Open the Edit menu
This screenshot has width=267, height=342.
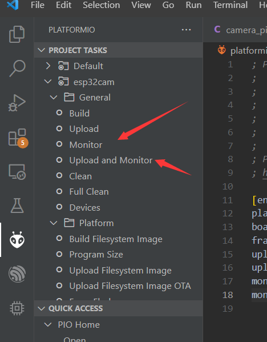64,5
